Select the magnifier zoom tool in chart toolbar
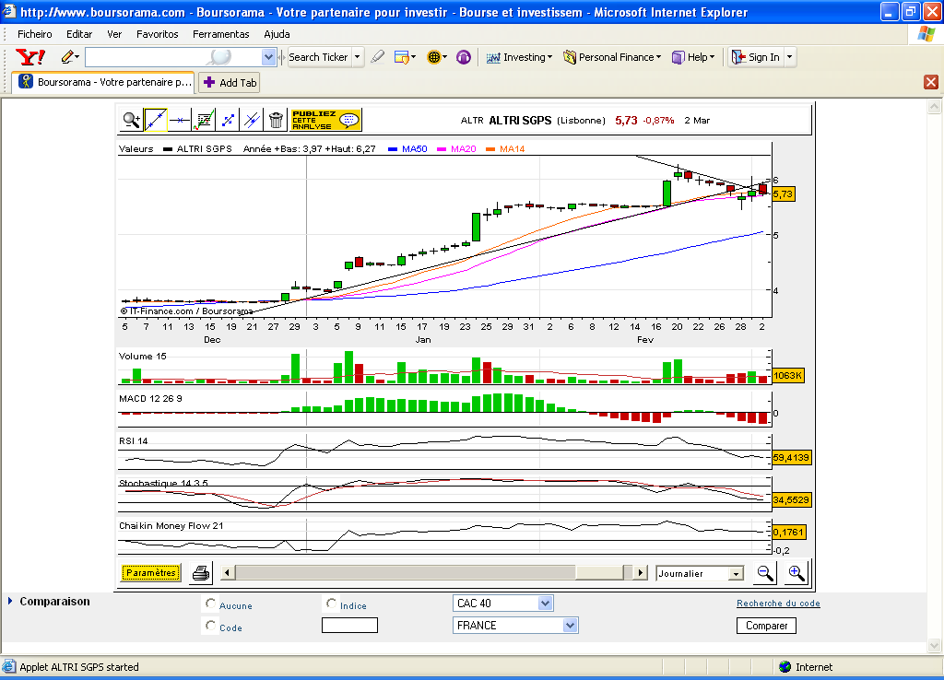Viewport: 944px width, 680px height. tap(131, 120)
